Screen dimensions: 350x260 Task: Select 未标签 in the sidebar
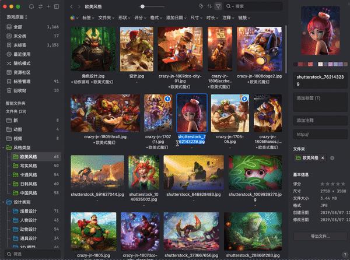(x=33, y=45)
